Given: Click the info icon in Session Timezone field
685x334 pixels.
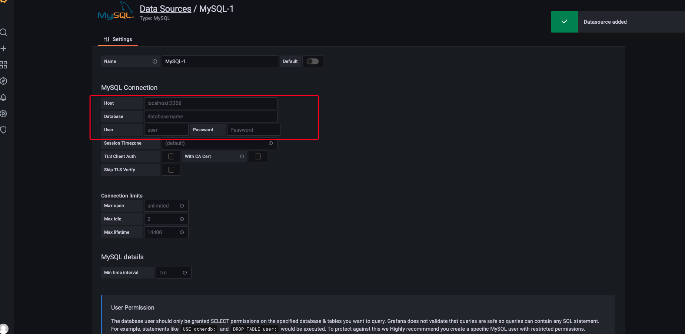Looking at the screenshot, I should coord(271,143).
